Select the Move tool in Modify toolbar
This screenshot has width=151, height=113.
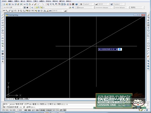148,28
